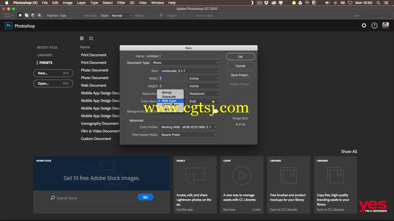Screen dimensions: 394x221
Task: Open the Pixel Aspect Ratio dropdown
Action: [x=188, y=135]
